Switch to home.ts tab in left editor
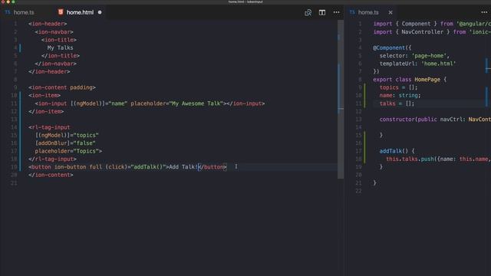Viewport: 491px width, 276px height. point(20,12)
